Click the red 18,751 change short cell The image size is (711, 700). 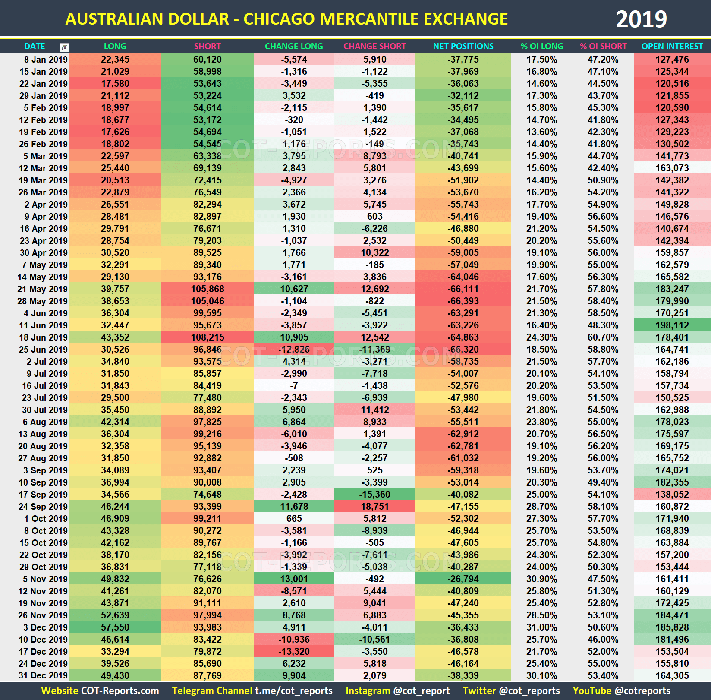pos(374,507)
